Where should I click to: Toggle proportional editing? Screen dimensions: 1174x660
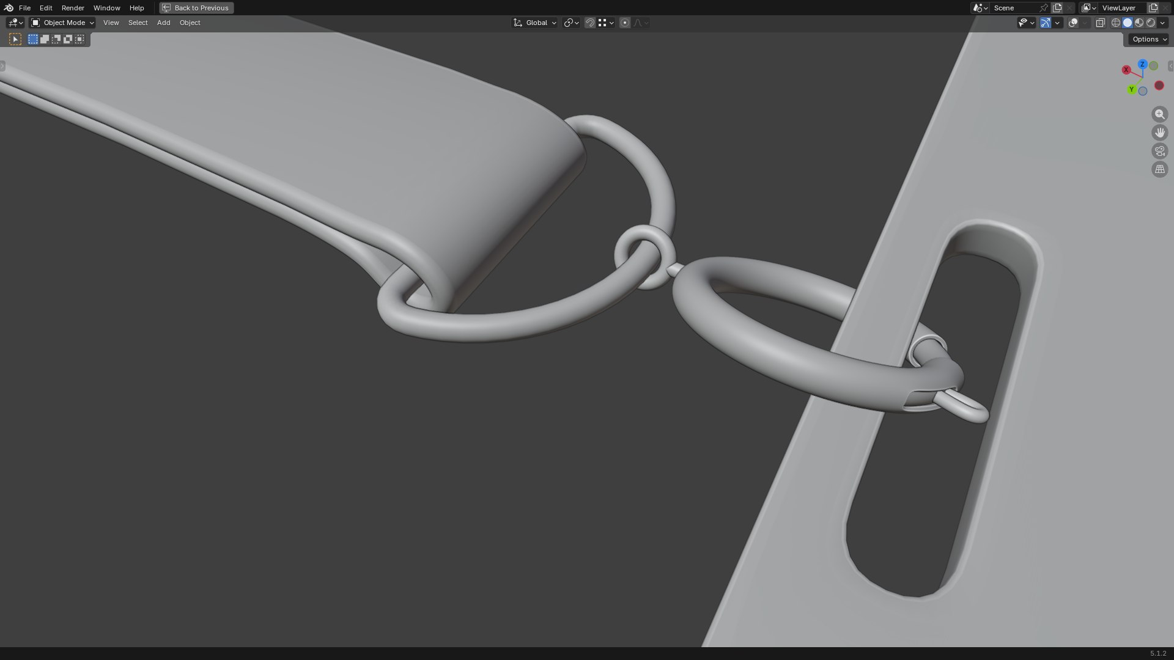click(624, 23)
